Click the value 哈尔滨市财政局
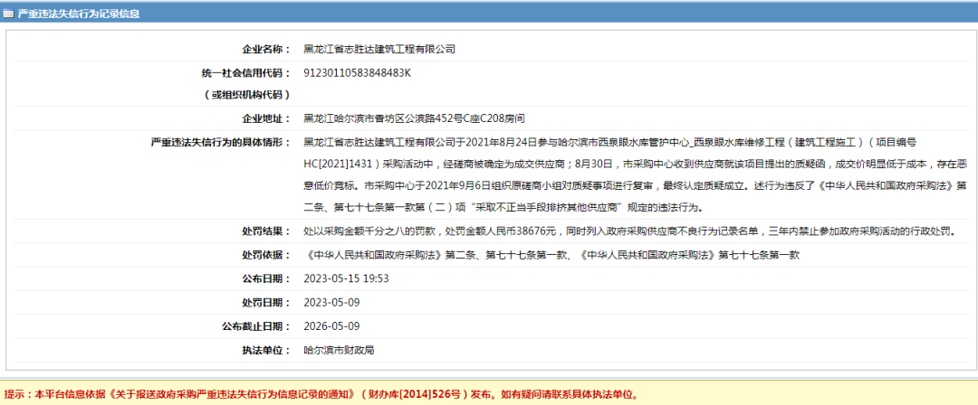Viewport: 978px width, 405px height. [339, 350]
